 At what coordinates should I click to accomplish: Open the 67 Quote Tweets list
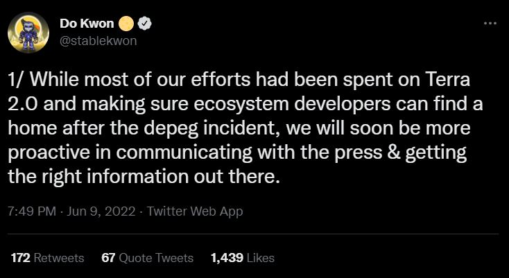[x=147, y=258]
